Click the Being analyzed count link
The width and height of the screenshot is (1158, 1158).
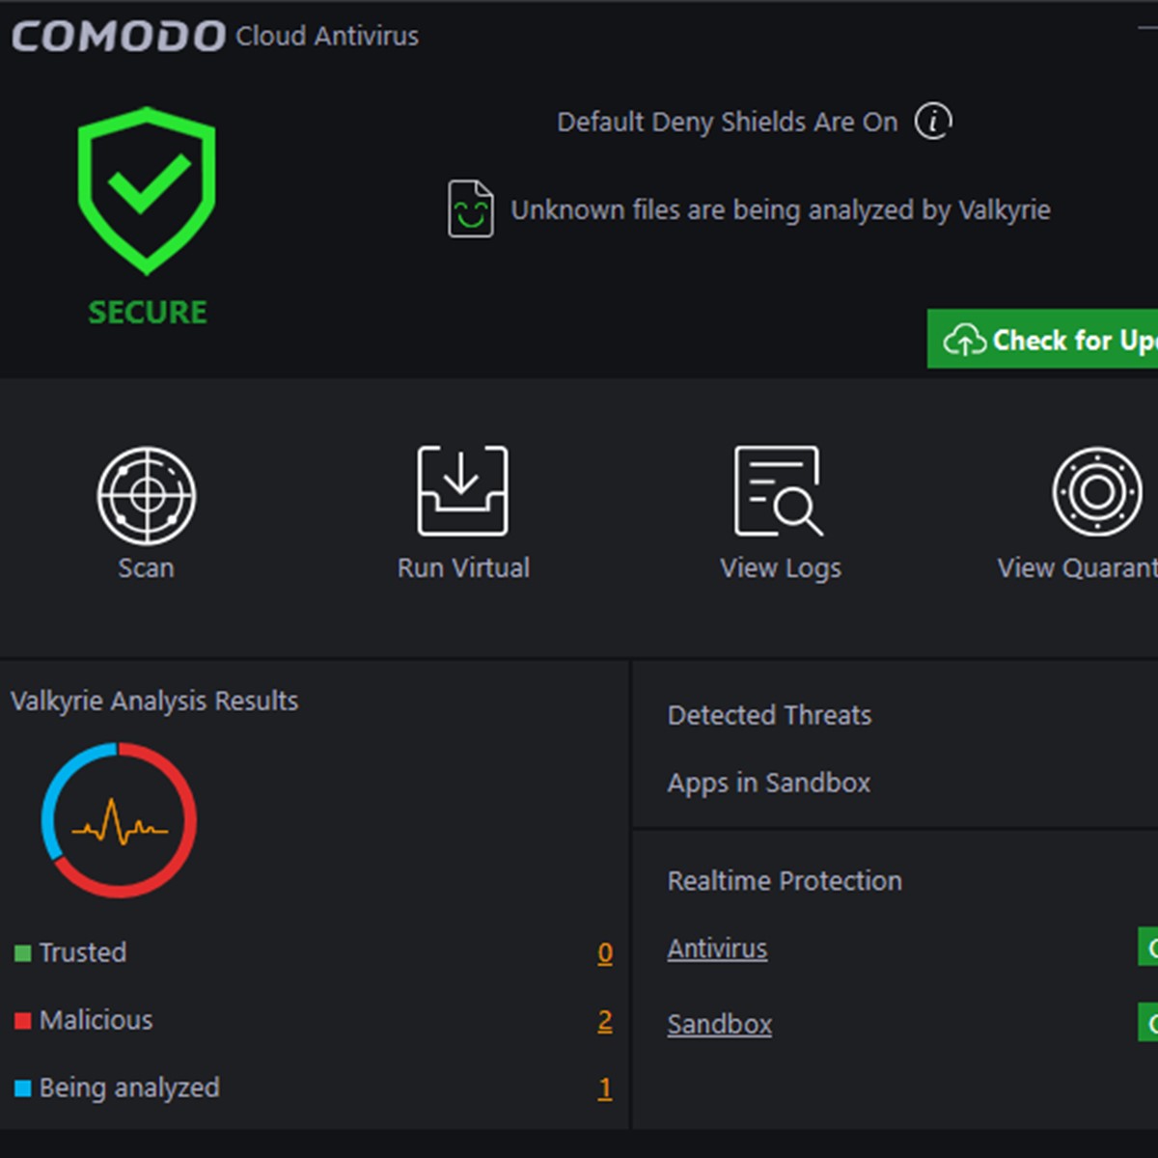[x=605, y=1089]
